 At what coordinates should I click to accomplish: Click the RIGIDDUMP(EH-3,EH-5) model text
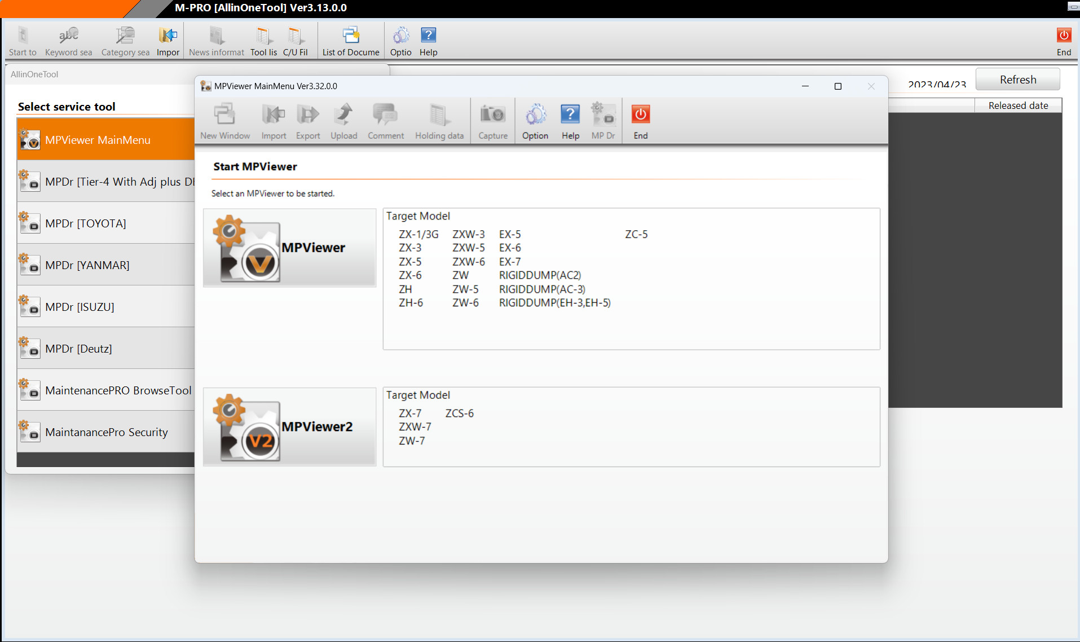[555, 303]
